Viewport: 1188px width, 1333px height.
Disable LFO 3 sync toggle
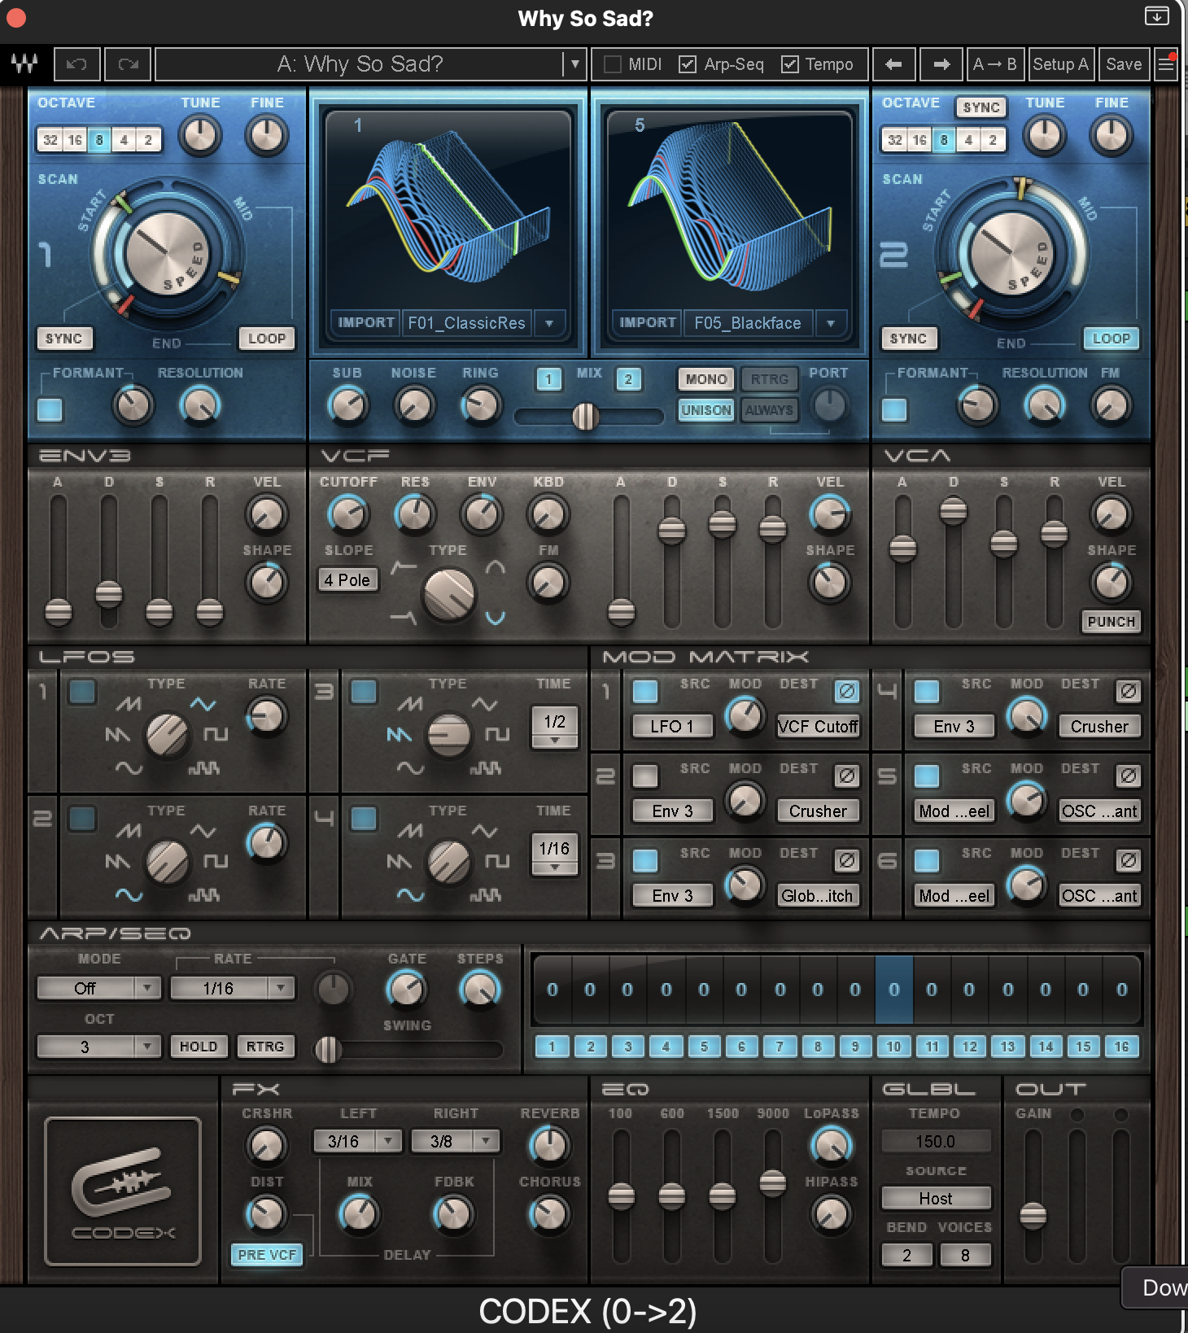click(x=363, y=692)
